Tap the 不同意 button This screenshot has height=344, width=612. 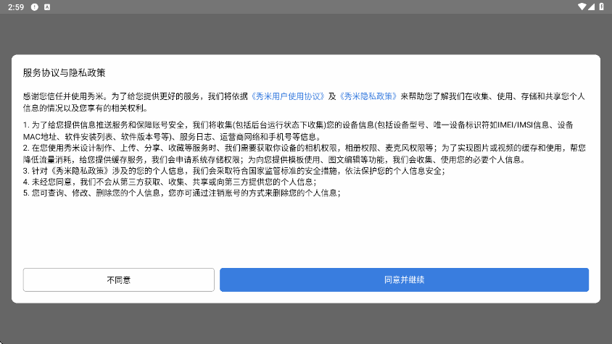point(119,280)
